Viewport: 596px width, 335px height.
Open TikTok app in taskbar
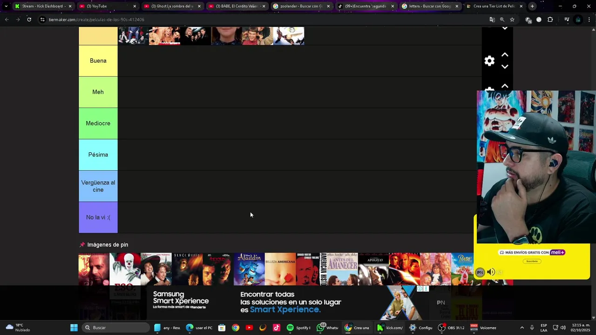(x=277, y=328)
